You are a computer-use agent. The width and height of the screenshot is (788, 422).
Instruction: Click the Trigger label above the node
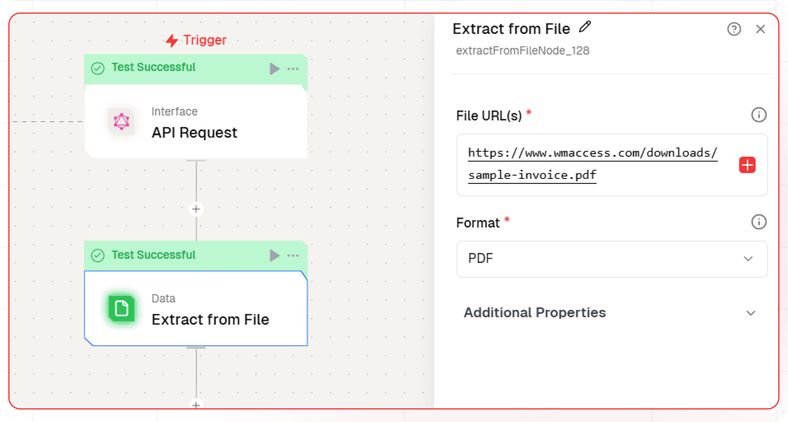205,40
